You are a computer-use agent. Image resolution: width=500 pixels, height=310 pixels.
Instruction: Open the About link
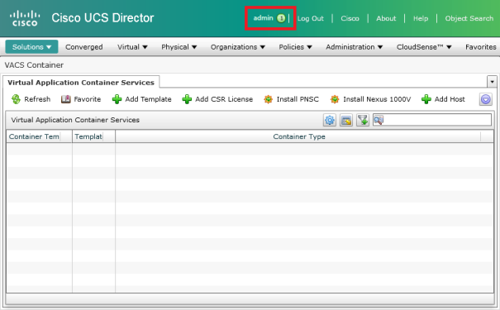(x=386, y=18)
